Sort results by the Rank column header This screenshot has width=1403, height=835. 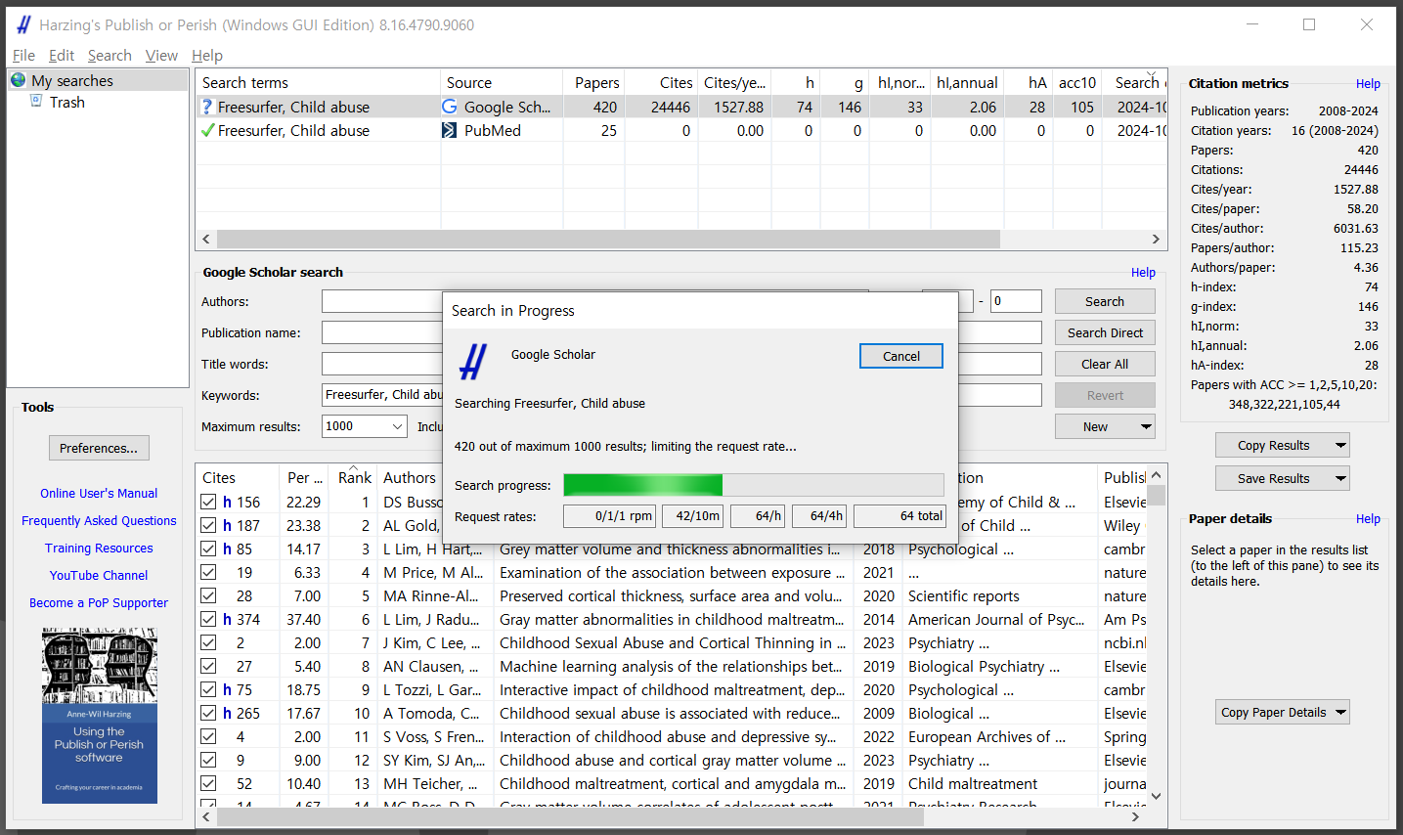pos(354,477)
